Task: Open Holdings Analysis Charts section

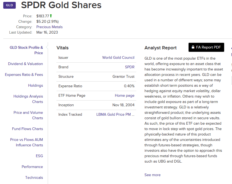Action: click(x=28, y=99)
